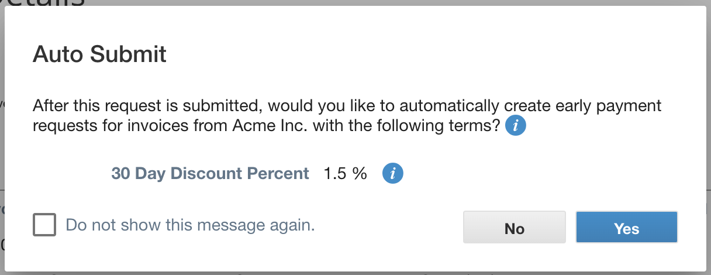This screenshot has height=275, width=711.
Task: Select the '30 Day Discount Percent' label
Action: point(210,174)
